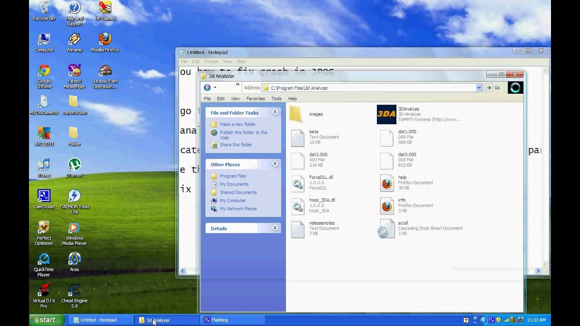Select the Virtual DJ 6 Pro desktop icon

pyautogui.click(x=44, y=290)
